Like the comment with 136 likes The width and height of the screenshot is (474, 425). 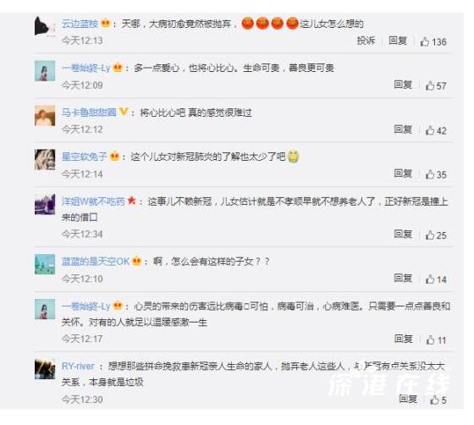(424, 41)
